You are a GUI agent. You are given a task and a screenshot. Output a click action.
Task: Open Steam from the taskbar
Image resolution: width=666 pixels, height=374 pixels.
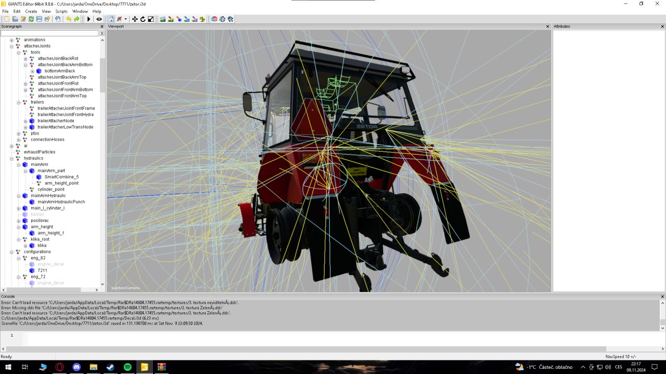(x=110, y=367)
